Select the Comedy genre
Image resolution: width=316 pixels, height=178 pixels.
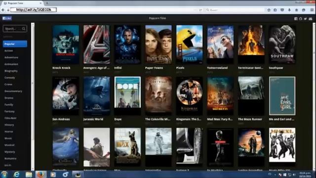[x=10, y=78]
